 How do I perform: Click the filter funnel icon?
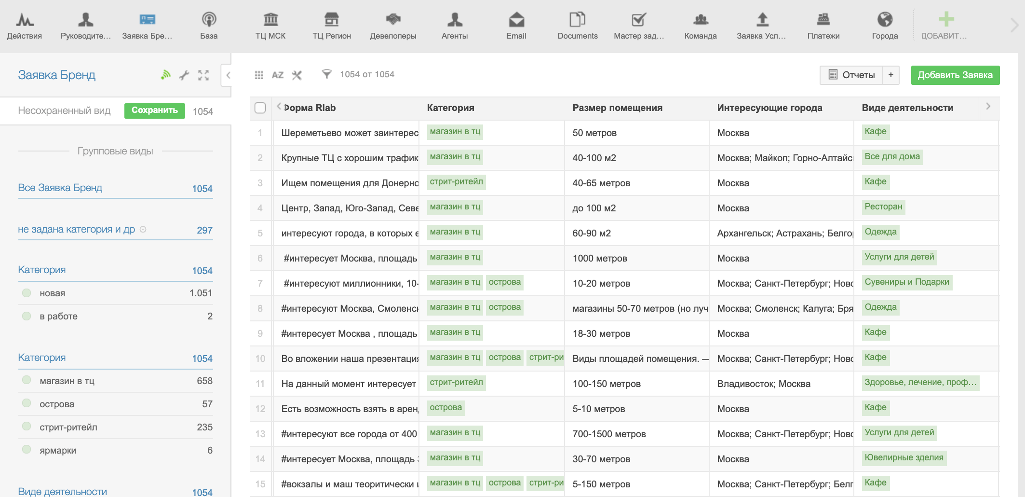pos(326,74)
